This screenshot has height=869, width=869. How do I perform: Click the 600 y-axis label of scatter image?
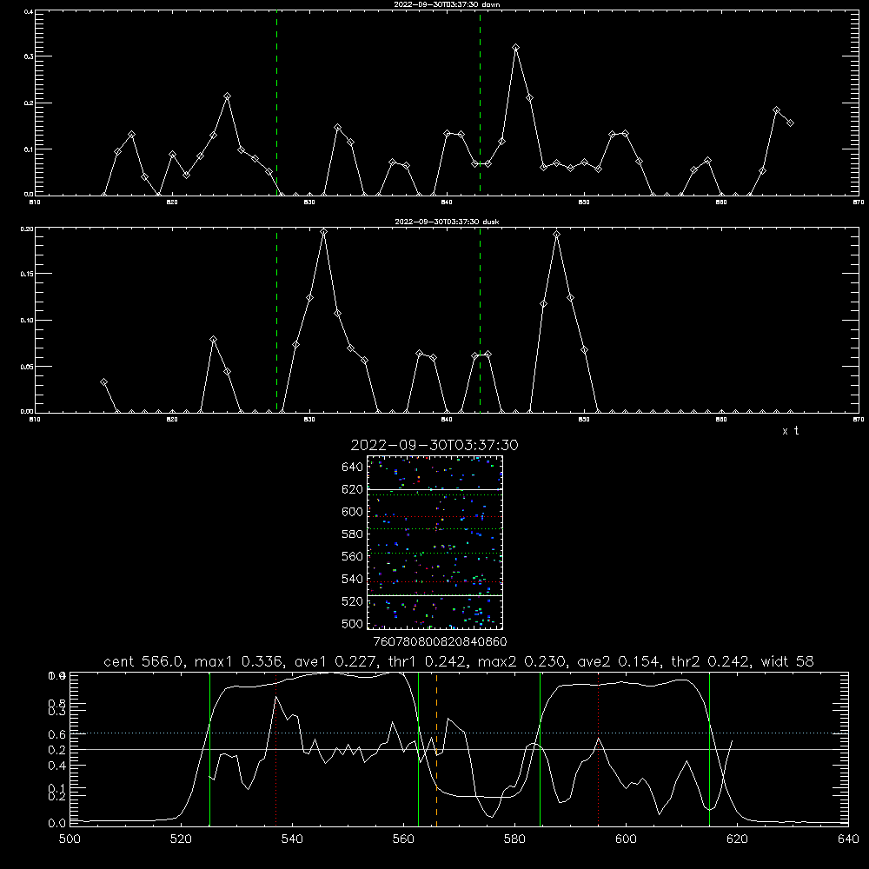(x=353, y=512)
